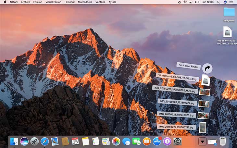Click the AirPlay display icon in menu bar

pyautogui.click(x=191, y=2)
